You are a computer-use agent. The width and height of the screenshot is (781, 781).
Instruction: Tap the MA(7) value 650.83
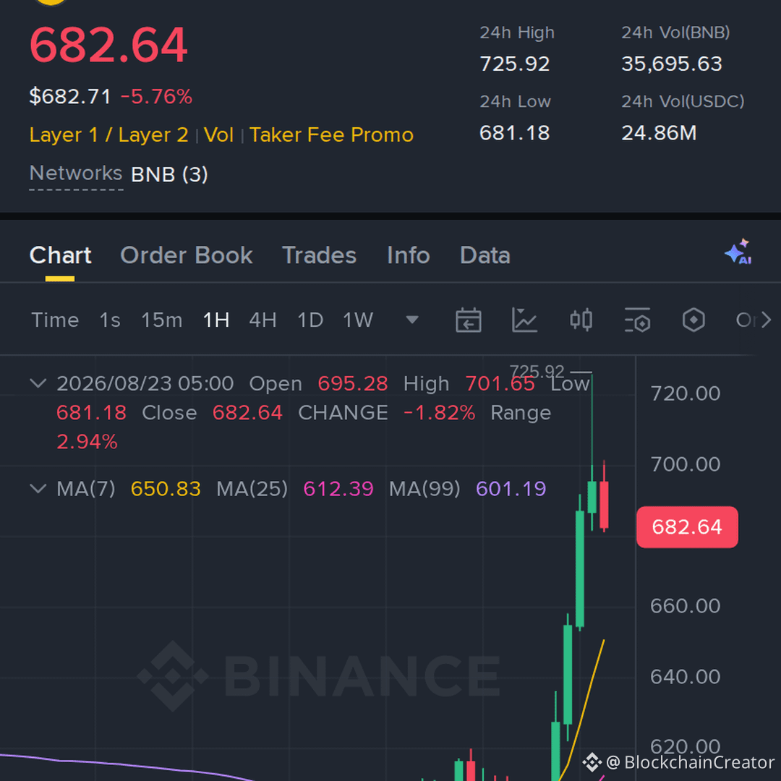coord(166,489)
